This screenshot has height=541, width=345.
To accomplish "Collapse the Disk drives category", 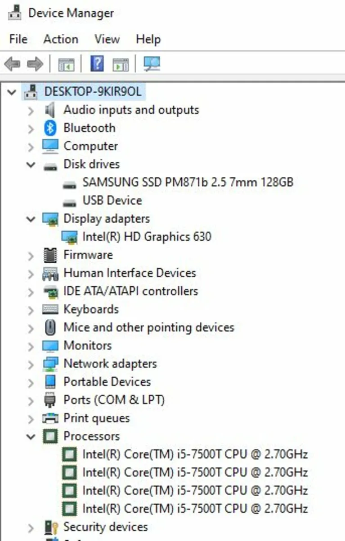I will point(31,165).
